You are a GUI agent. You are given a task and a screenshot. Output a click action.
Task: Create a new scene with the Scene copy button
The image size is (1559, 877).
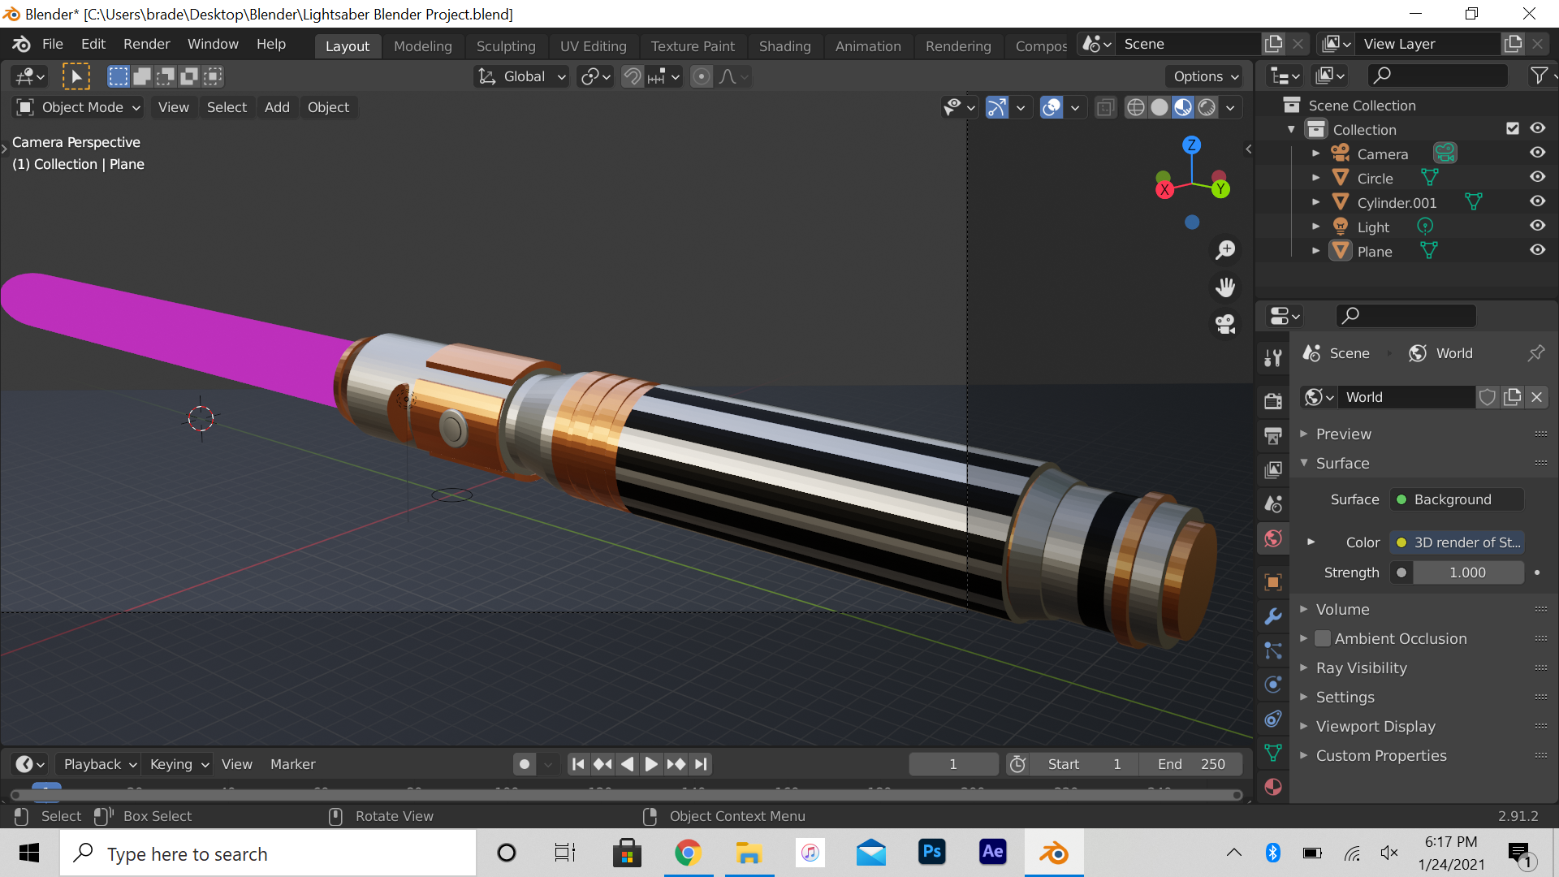pyautogui.click(x=1273, y=44)
